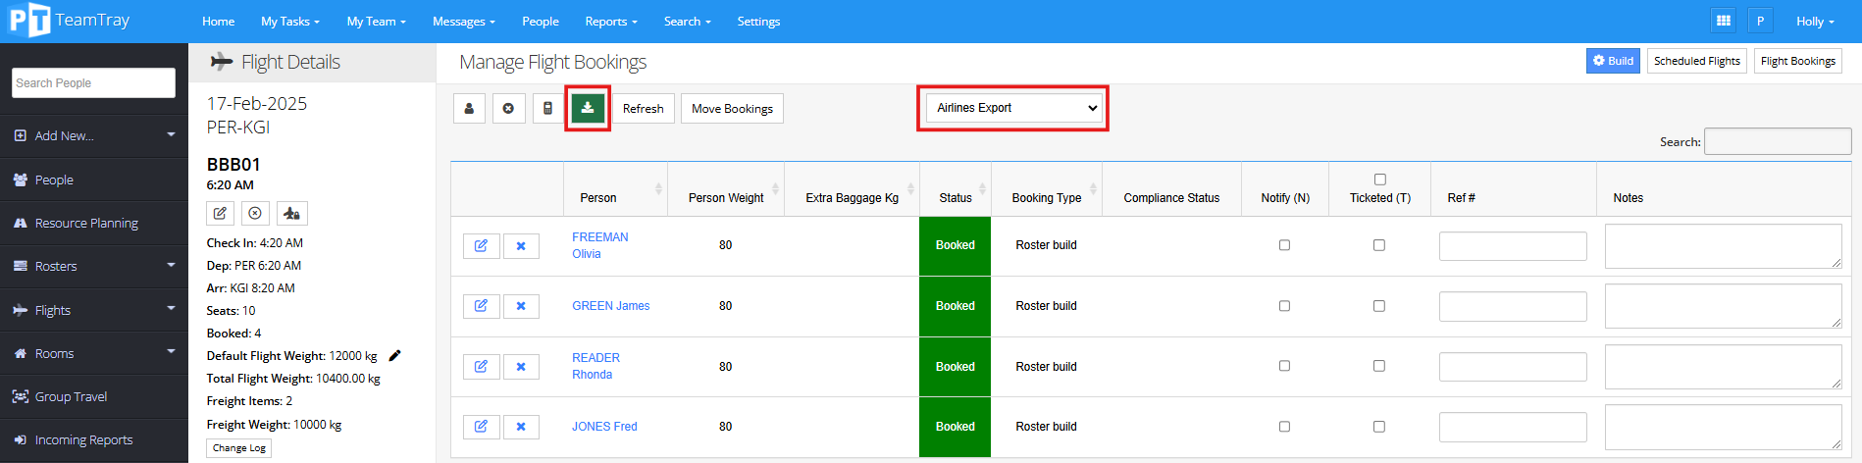Open the Airlines Export dropdown
Viewport: 1862px width, 463px height.
coord(1014,108)
